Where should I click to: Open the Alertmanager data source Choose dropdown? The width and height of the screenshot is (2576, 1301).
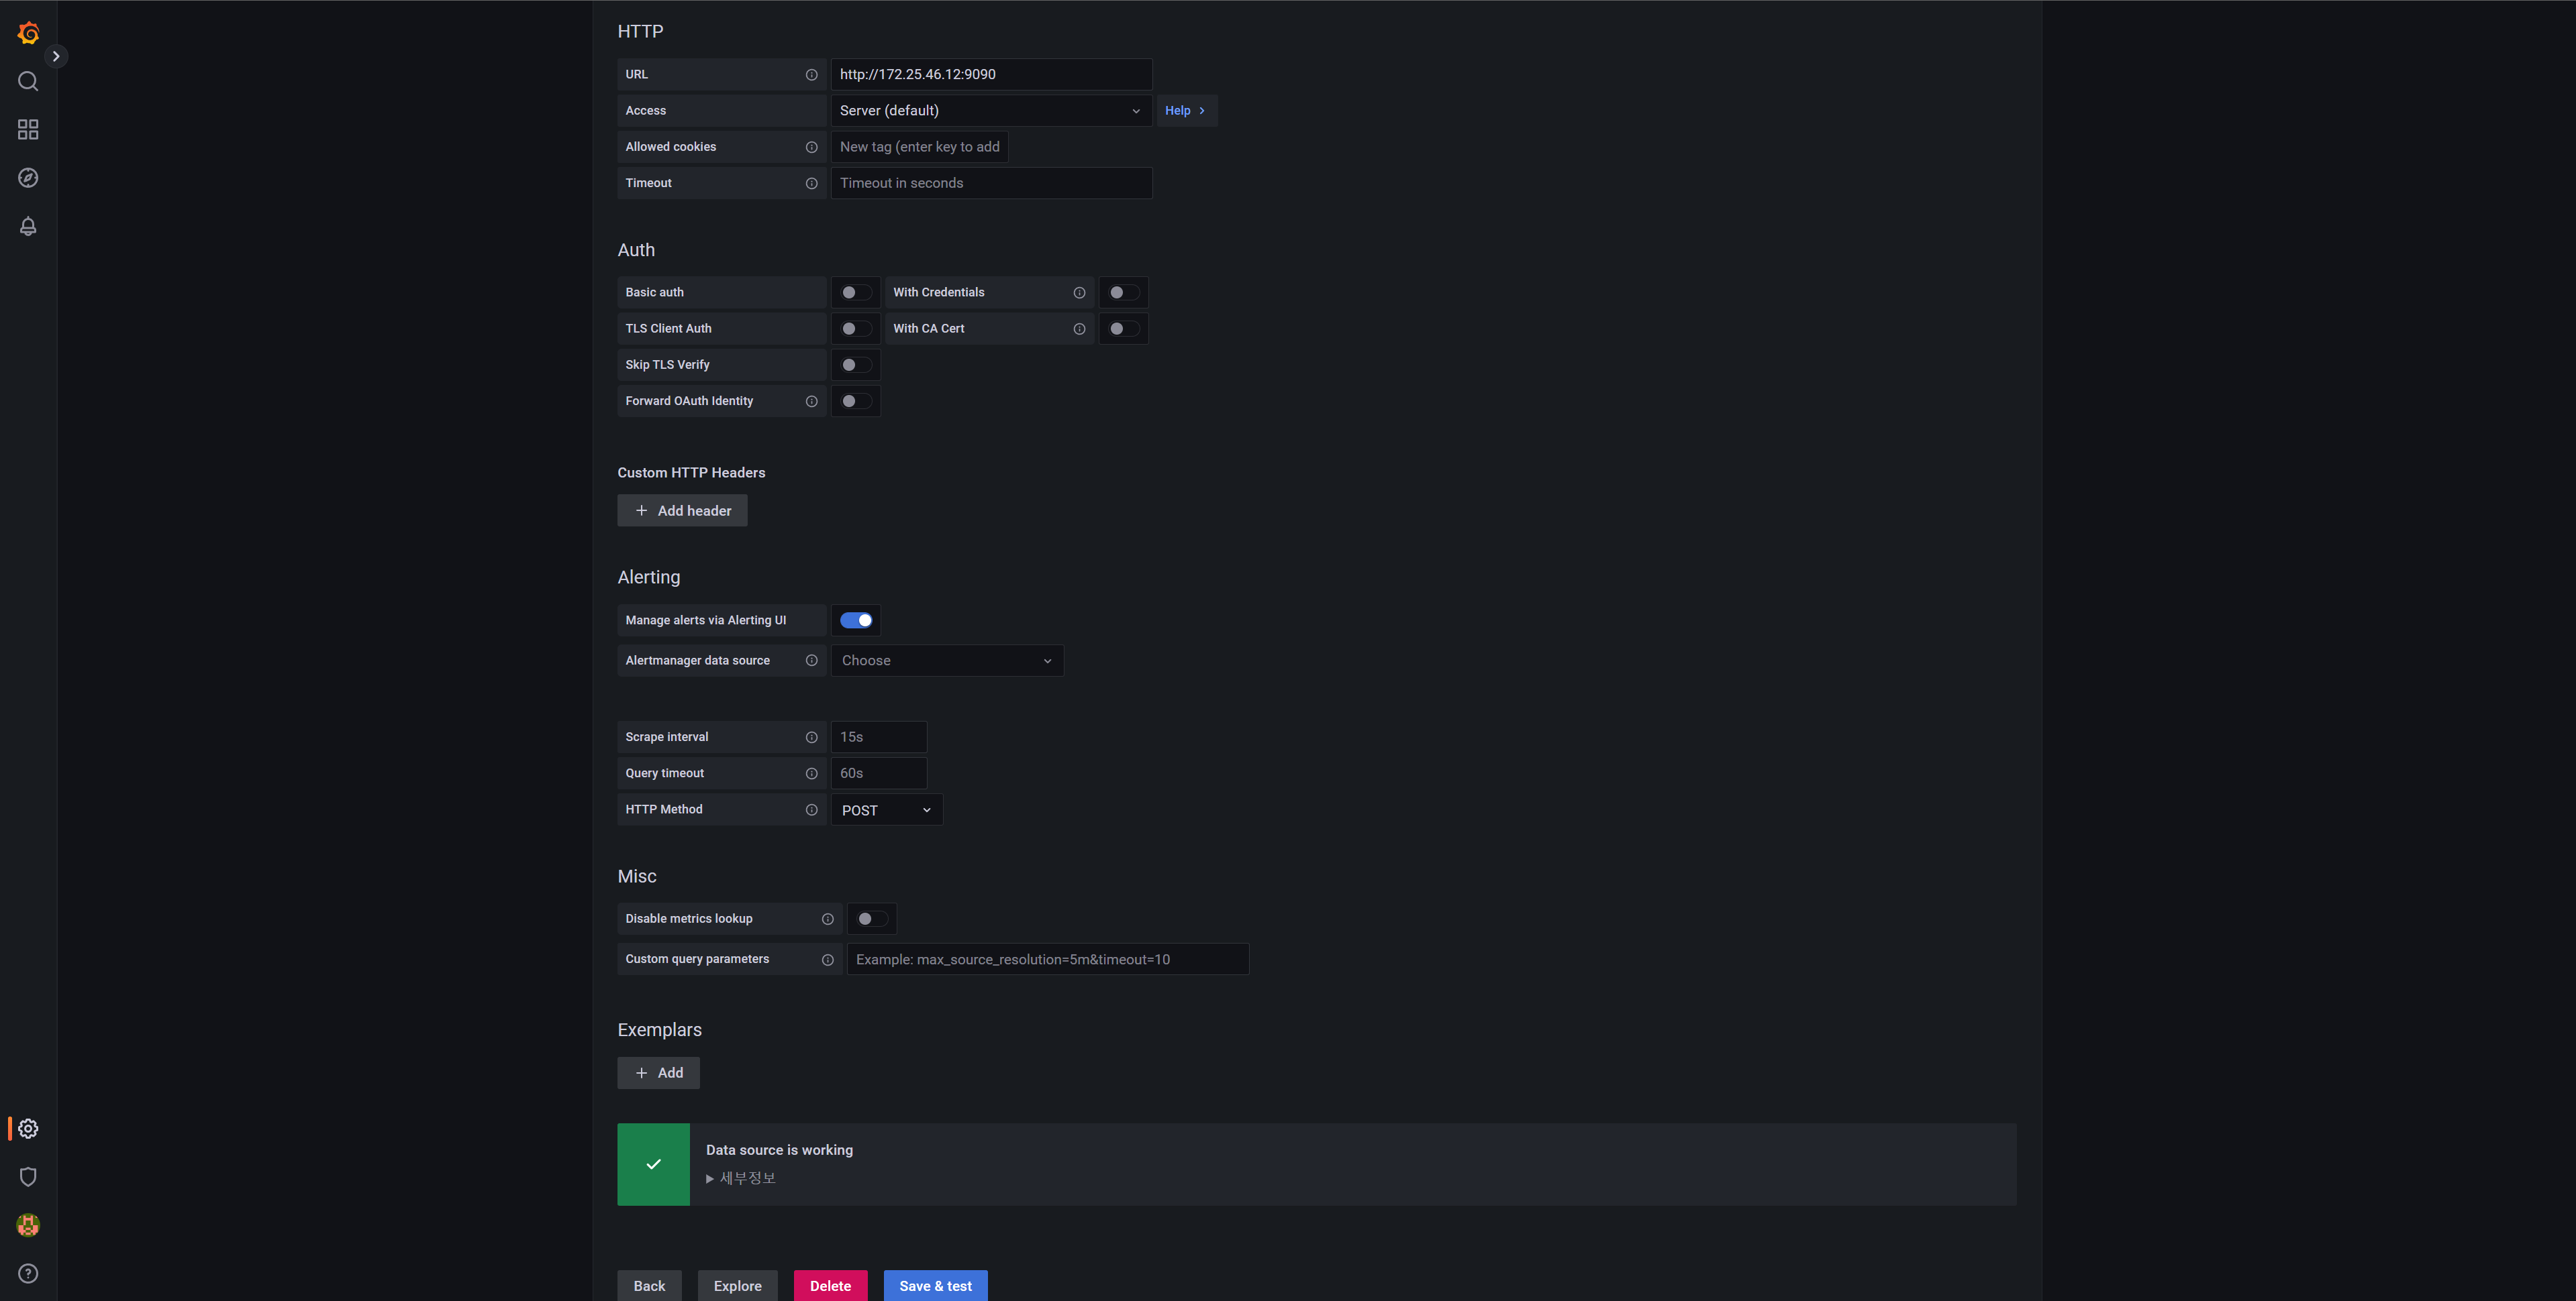pyautogui.click(x=947, y=661)
